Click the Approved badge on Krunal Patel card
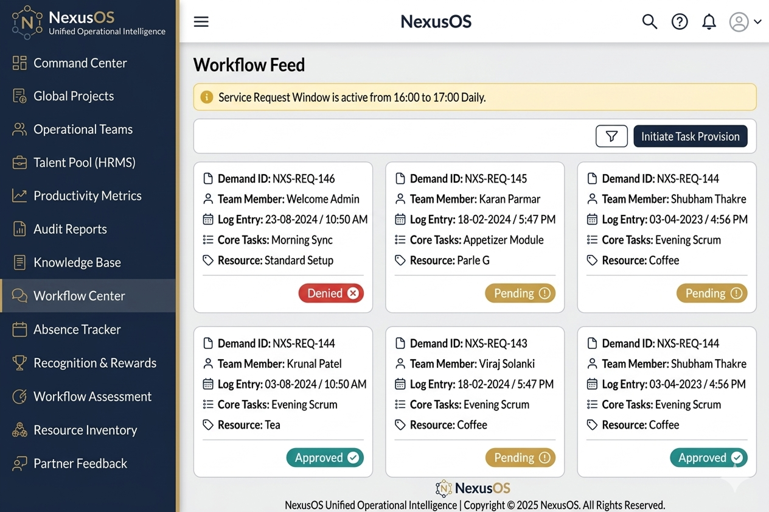 pyautogui.click(x=325, y=458)
